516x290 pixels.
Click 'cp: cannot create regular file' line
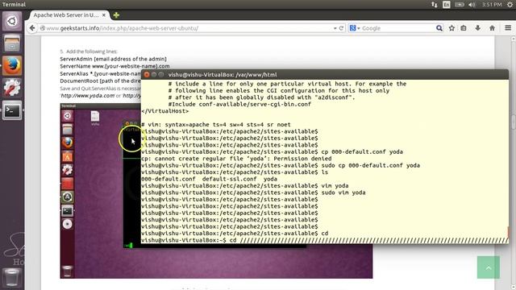tap(236, 159)
